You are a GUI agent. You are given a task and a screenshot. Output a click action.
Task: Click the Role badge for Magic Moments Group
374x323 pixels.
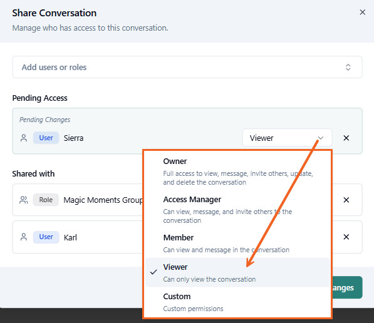tap(46, 200)
